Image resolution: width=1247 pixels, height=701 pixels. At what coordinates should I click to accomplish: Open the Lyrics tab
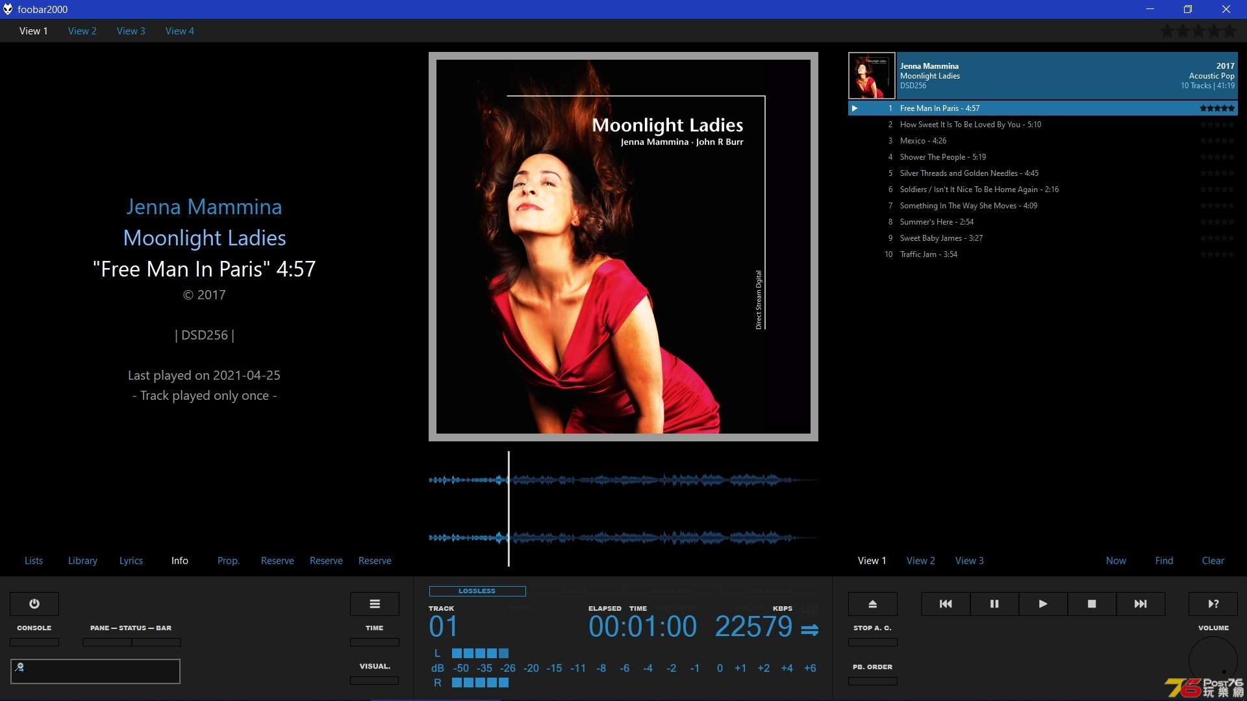pos(131,561)
